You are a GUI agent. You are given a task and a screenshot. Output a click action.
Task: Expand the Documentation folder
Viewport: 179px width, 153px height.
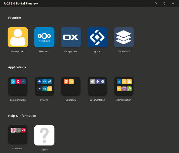coord(97,86)
